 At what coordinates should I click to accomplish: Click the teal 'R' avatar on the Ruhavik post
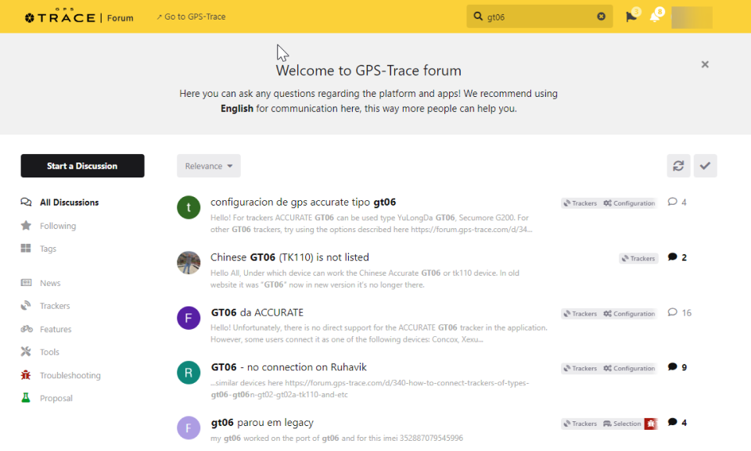pos(189,373)
